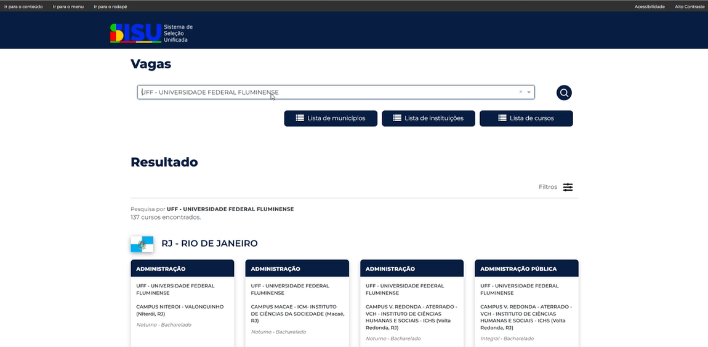Viewport: 708px width, 347px height.
Task: Clear the selected institution with X
Action: (x=520, y=92)
